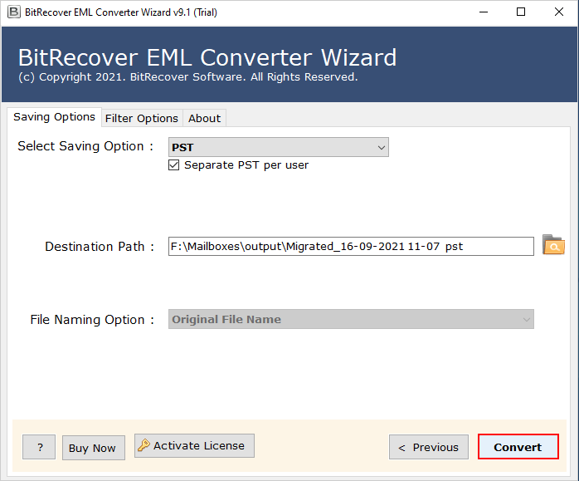The height and width of the screenshot is (481, 579).
Task: Open the Select Saving Option PST dropdown
Action: click(278, 148)
